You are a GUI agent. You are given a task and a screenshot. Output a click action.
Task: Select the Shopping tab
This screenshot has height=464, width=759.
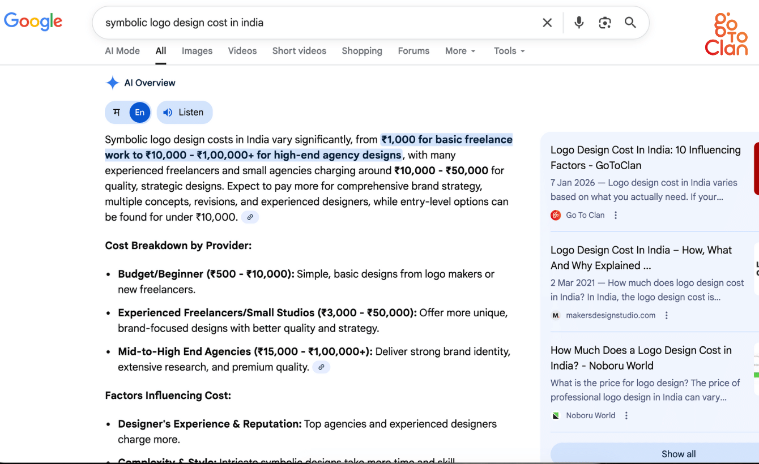[362, 51]
